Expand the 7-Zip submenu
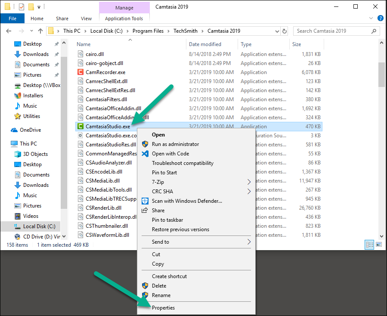The width and height of the screenshot is (387, 316). pyautogui.click(x=249, y=182)
